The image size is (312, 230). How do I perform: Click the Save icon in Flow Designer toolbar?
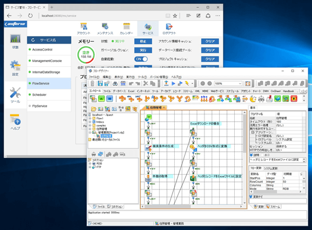(100, 83)
